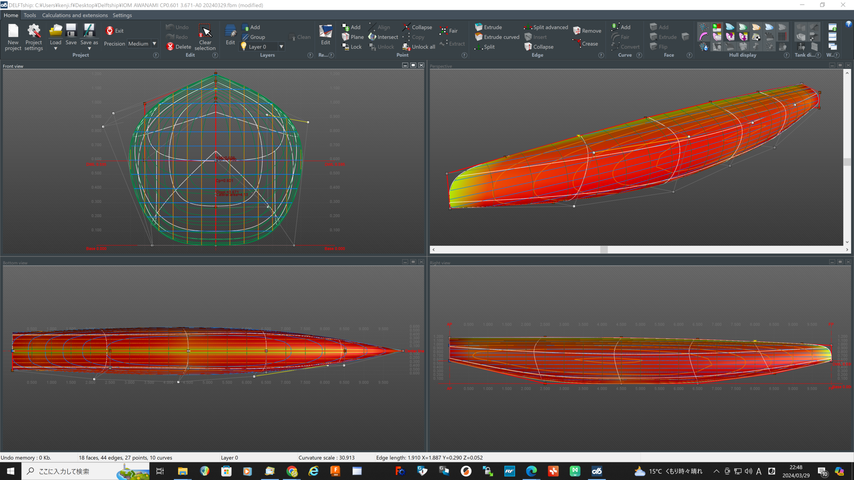Toggle the grid display icon
This screenshot has width=854, height=480.
(782, 37)
